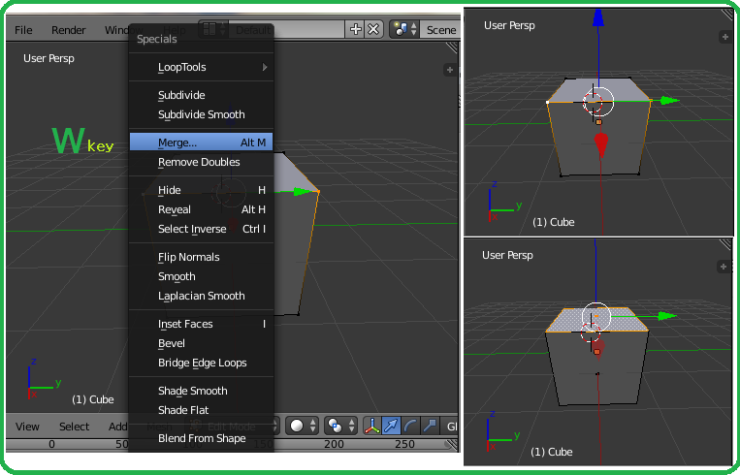Click Reveal in the Specials menu
The height and width of the screenshot is (475, 740).
pyautogui.click(x=201, y=209)
